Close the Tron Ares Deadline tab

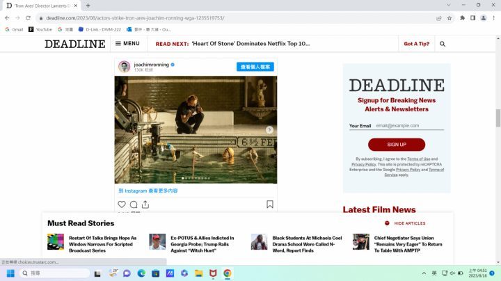[x=75, y=6]
